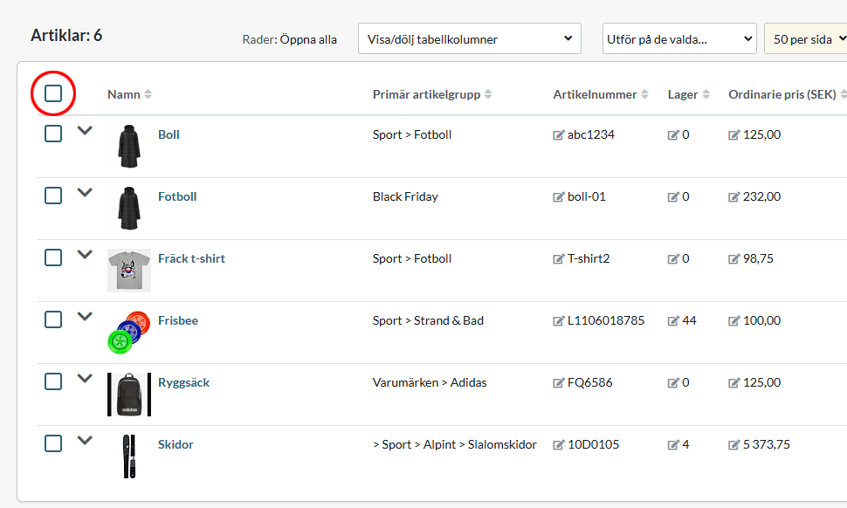Click edit icon beside article number abc1234
The height and width of the screenshot is (508, 847).
[559, 135]
